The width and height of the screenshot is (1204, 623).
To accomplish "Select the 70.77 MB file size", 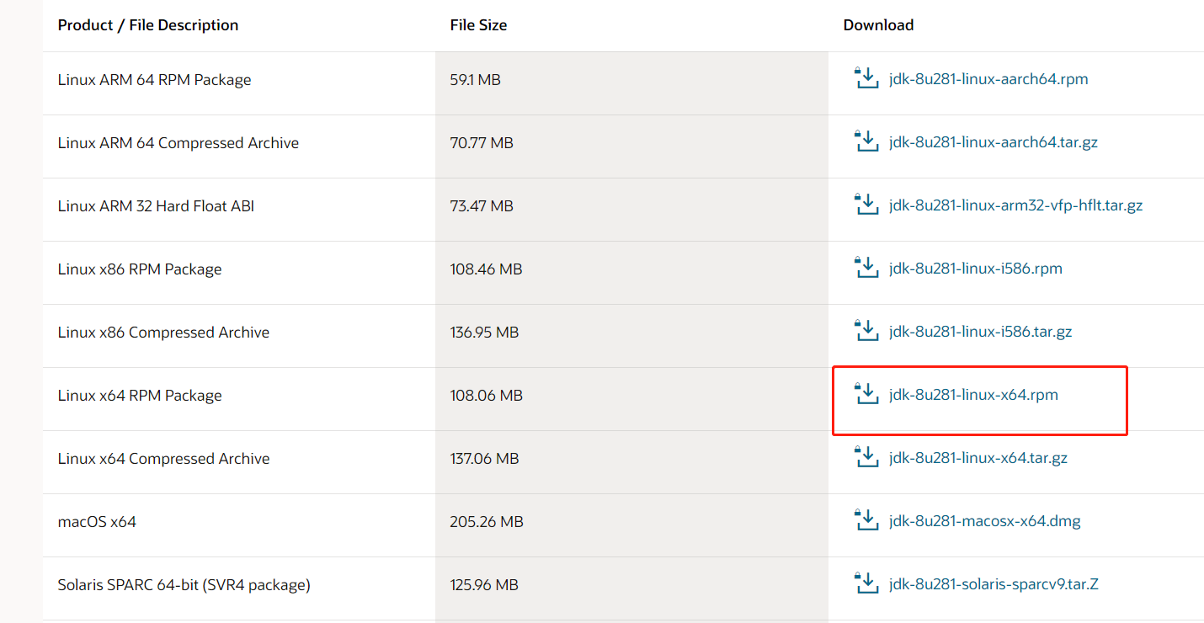I will coord(482,143).
